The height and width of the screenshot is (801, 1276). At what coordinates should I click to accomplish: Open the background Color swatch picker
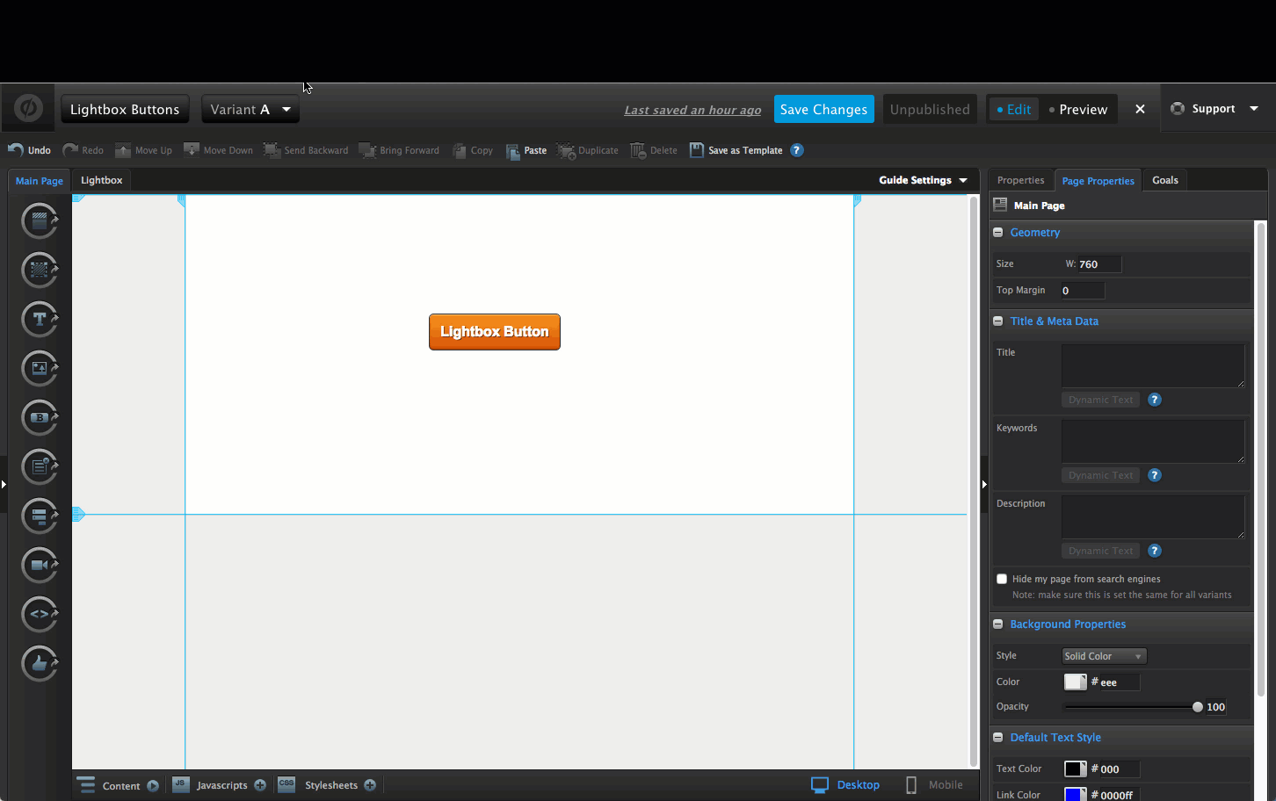[x=1075, y=682]
